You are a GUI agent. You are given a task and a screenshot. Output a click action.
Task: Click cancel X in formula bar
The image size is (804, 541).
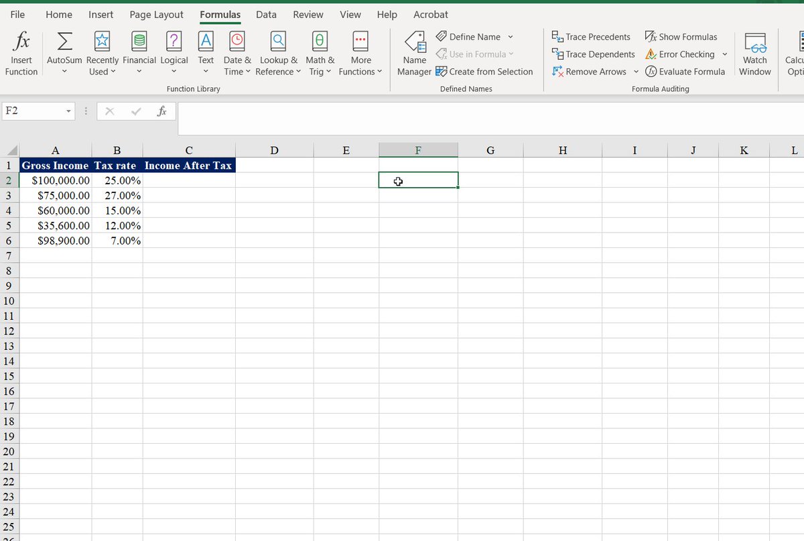tap(111, 111)
